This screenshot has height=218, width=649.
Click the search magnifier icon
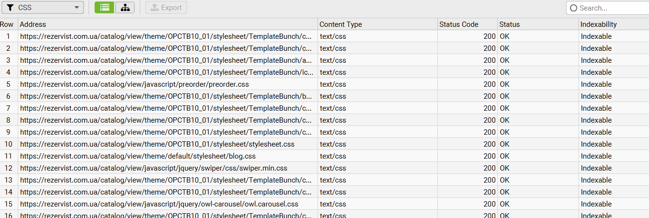click(573, 8)
